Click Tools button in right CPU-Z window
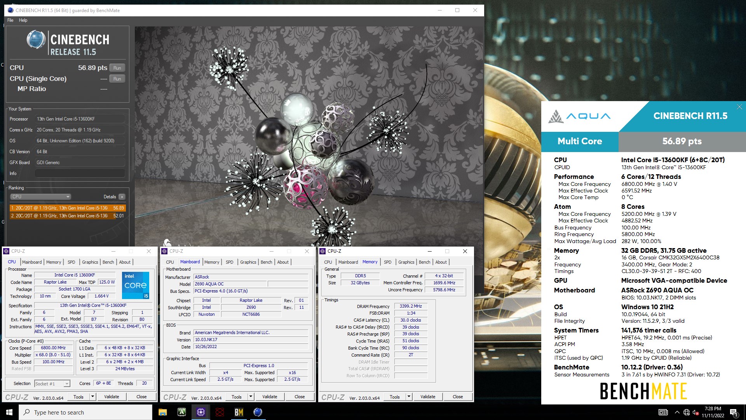Image resolution: width=746 pixels, height=420 pixels. tap(395, 397)
